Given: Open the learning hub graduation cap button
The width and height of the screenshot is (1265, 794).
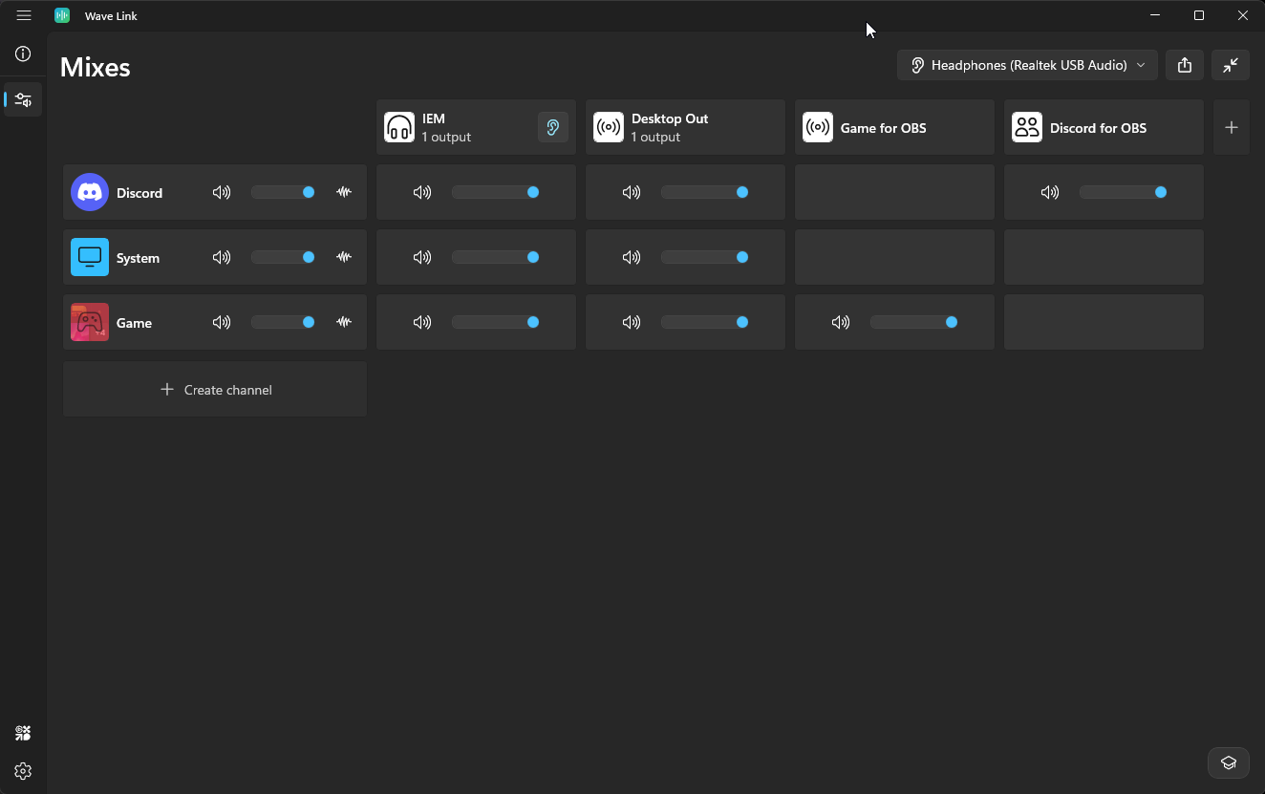Looking at the screenshot, I should pyautogui.click(x=1229, y=762).
